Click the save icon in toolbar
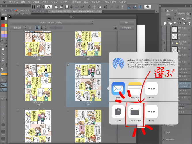 tap(67, 7)
